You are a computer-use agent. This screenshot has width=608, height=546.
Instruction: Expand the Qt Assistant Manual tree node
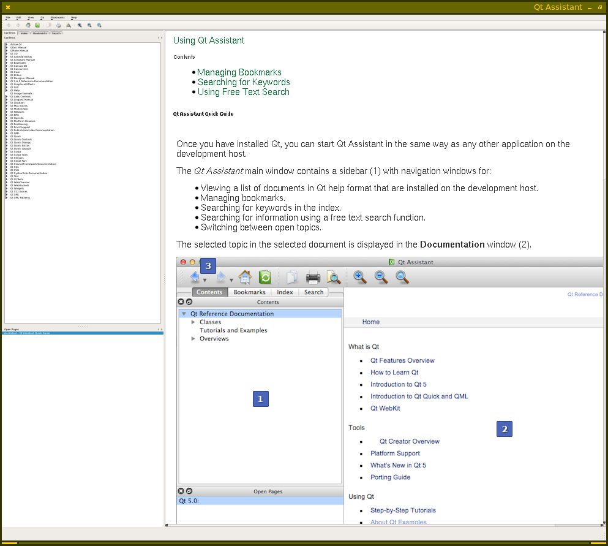pyautogui.click(x=7, y=60)
